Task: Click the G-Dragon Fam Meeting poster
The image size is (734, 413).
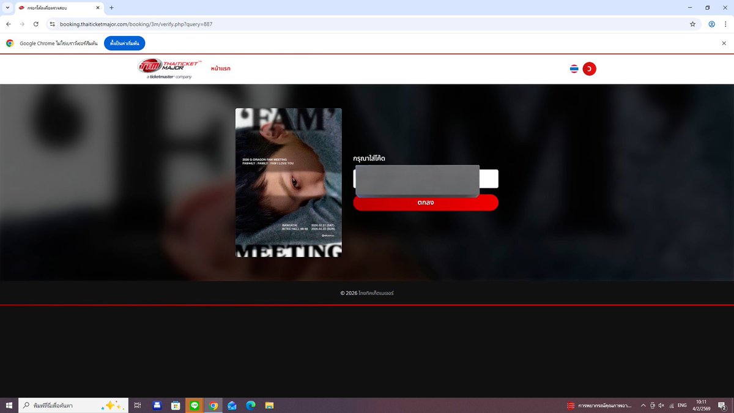Action: coord(289,182)
